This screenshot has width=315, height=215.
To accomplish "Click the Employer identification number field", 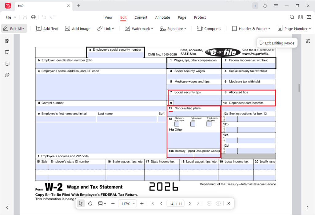I will point(101,66).
